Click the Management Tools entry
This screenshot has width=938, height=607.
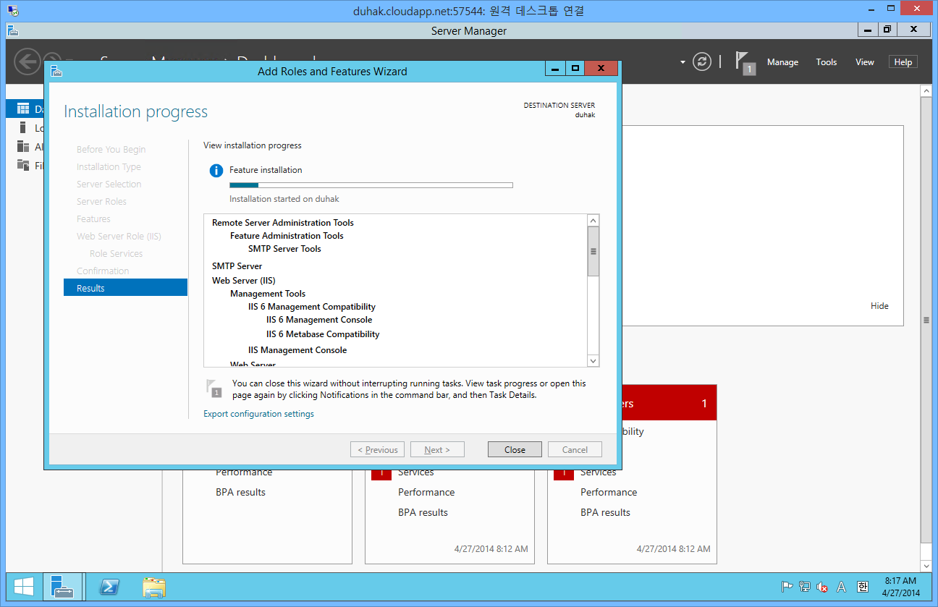268,294
